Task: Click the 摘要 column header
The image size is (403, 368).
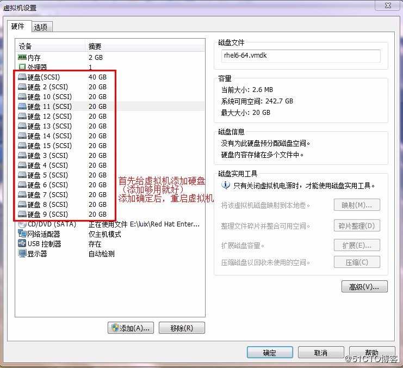Action: click(145, 46)
